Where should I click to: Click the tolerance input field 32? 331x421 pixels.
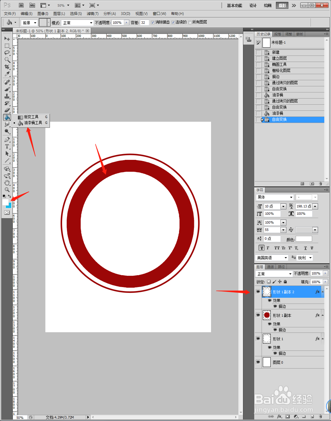tap(144, 23)
